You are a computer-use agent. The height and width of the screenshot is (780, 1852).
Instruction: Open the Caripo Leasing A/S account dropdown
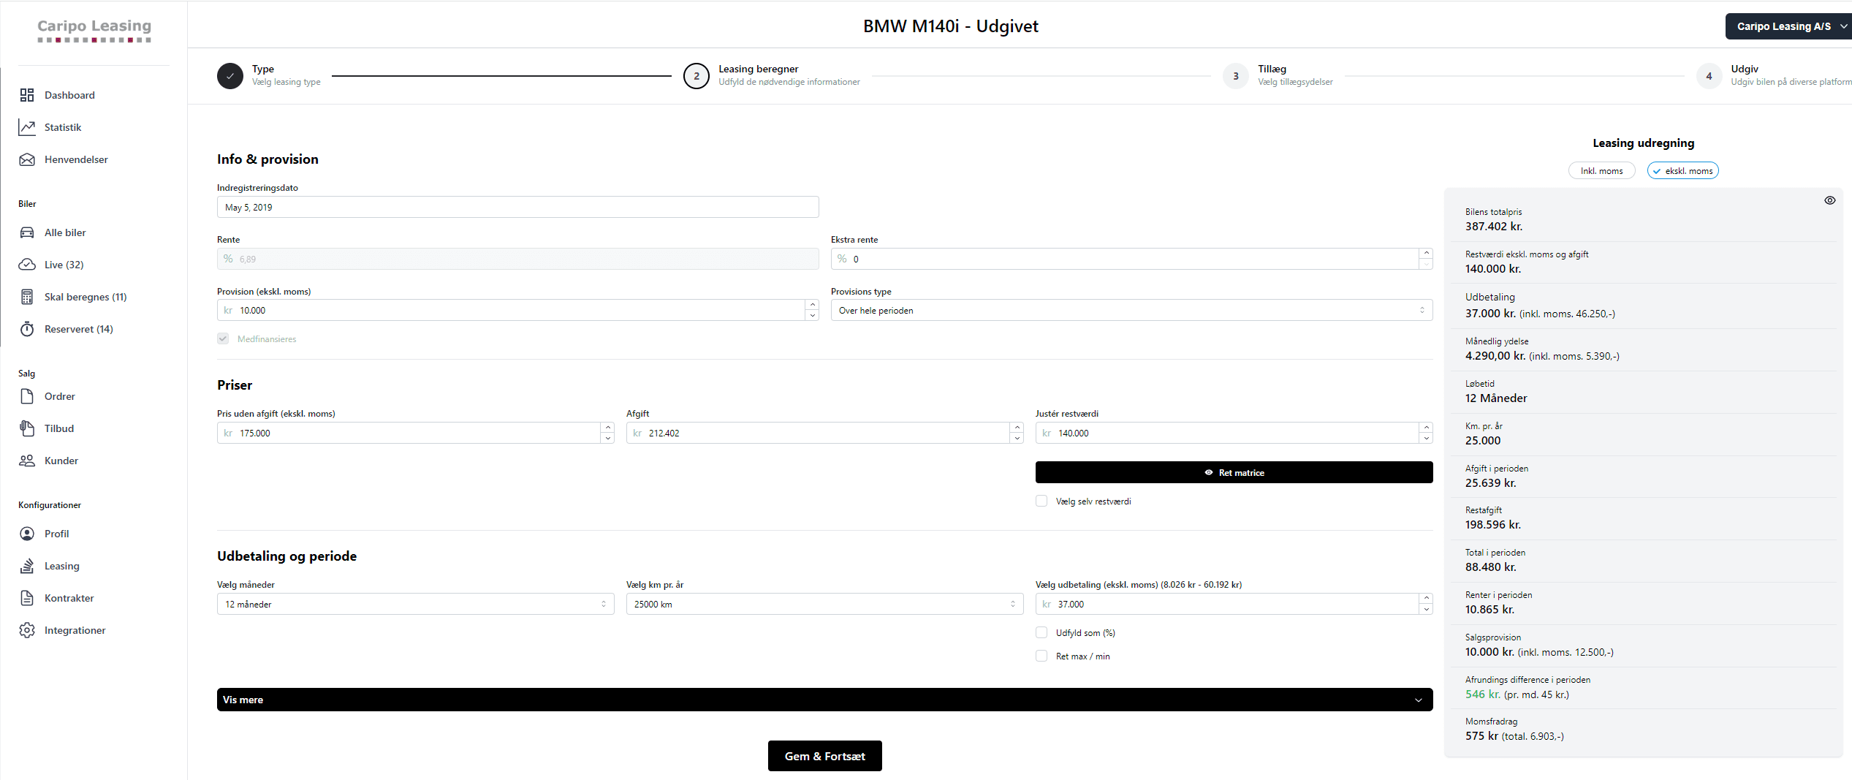[x=1788, y=26]
